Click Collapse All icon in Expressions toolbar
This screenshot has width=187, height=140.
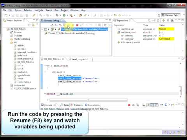[x=158, y=20]
